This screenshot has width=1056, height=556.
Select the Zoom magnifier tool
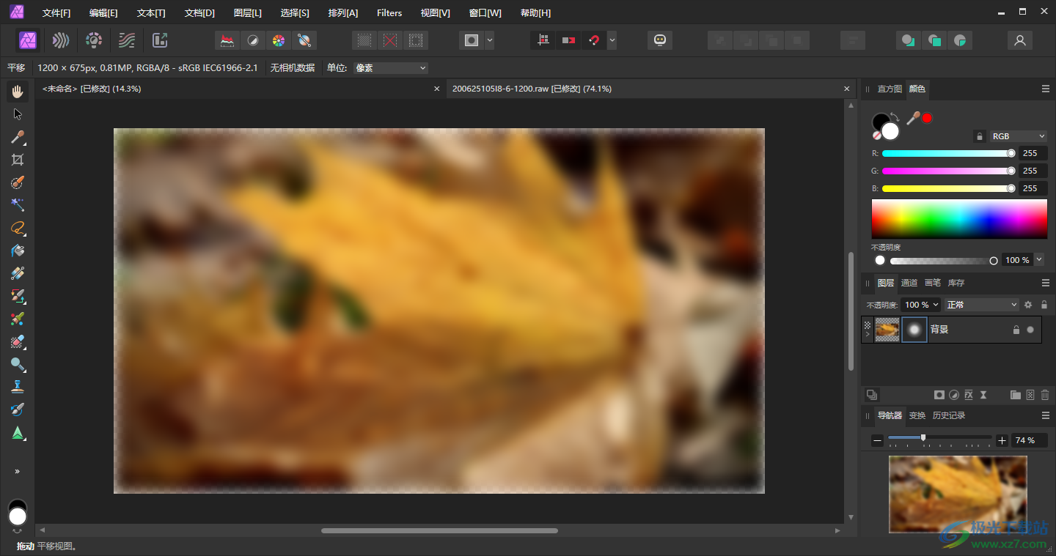pyautogui.click(x=18, y=364)
